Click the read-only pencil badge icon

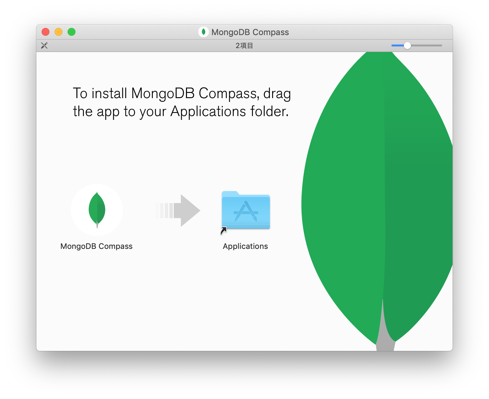45,45
